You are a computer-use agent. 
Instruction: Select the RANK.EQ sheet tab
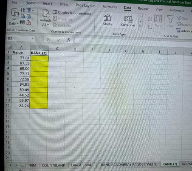(x=170, y=164)
